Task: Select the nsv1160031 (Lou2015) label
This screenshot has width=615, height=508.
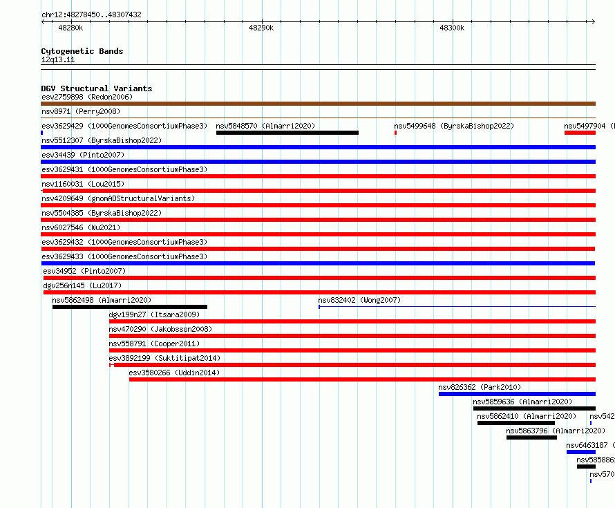Action: [x=83, y=184]
